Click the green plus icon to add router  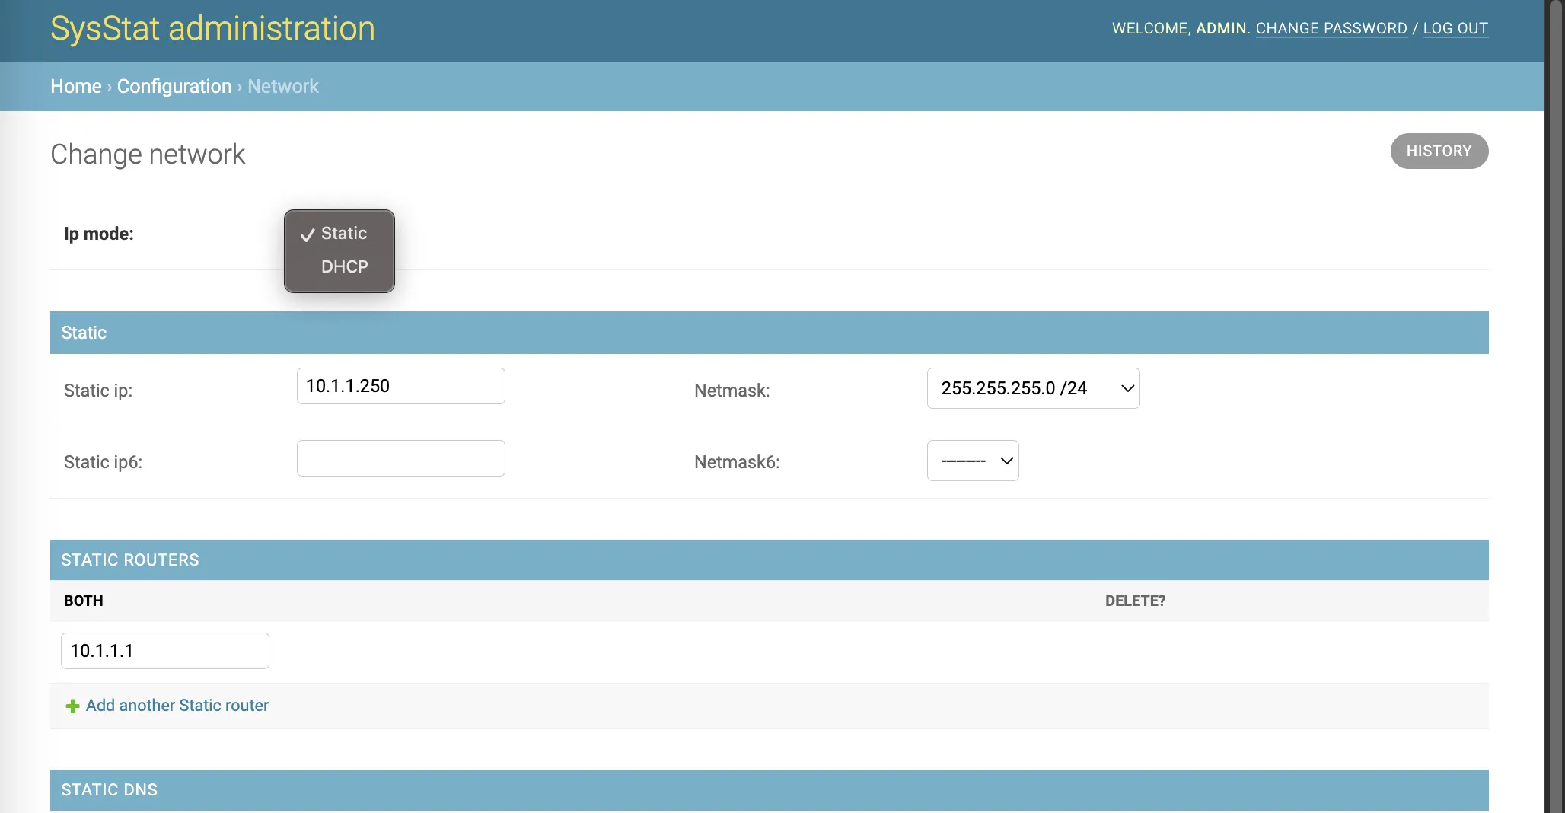coord(72,706)
